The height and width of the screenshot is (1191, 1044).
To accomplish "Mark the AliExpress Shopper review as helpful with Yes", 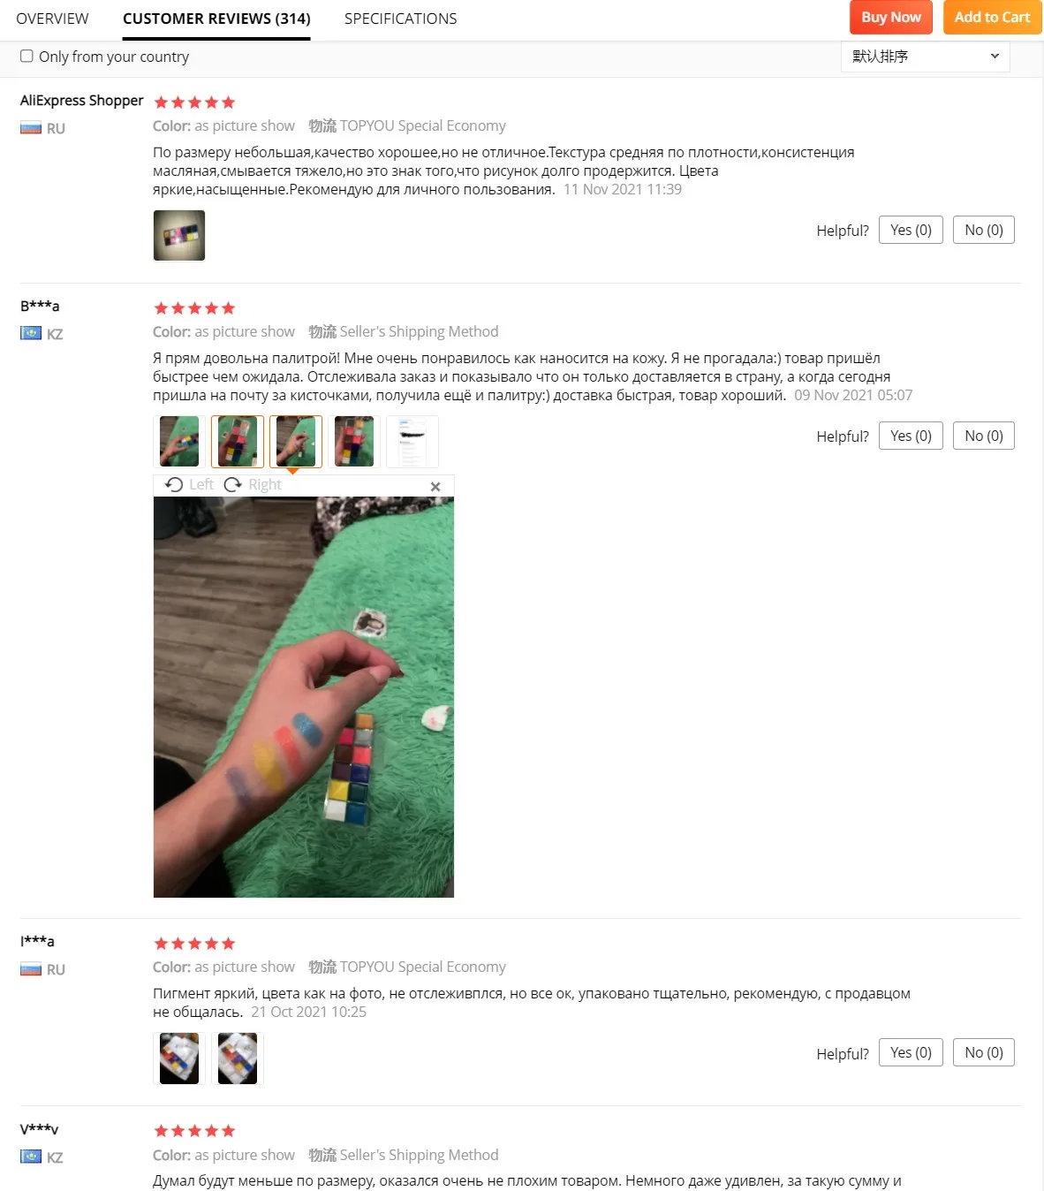I will (x=911, y=230).
